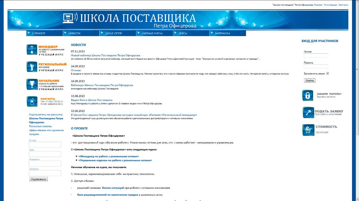This screenshot has width=359, height=201.
Task: Click the Новости section heading
Action: point(78,45)
